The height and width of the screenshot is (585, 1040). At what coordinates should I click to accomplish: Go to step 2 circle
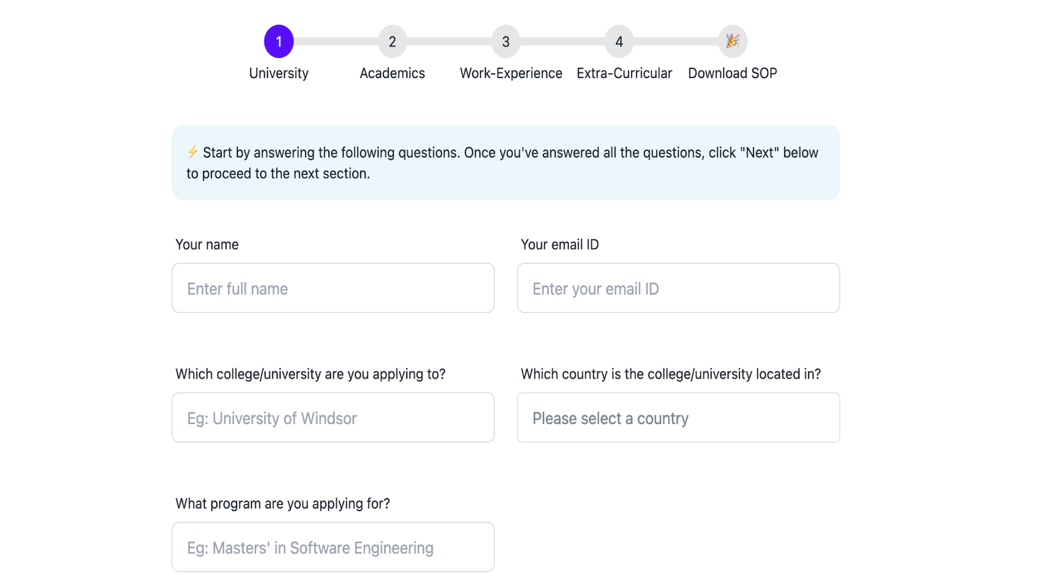(392, 42)
